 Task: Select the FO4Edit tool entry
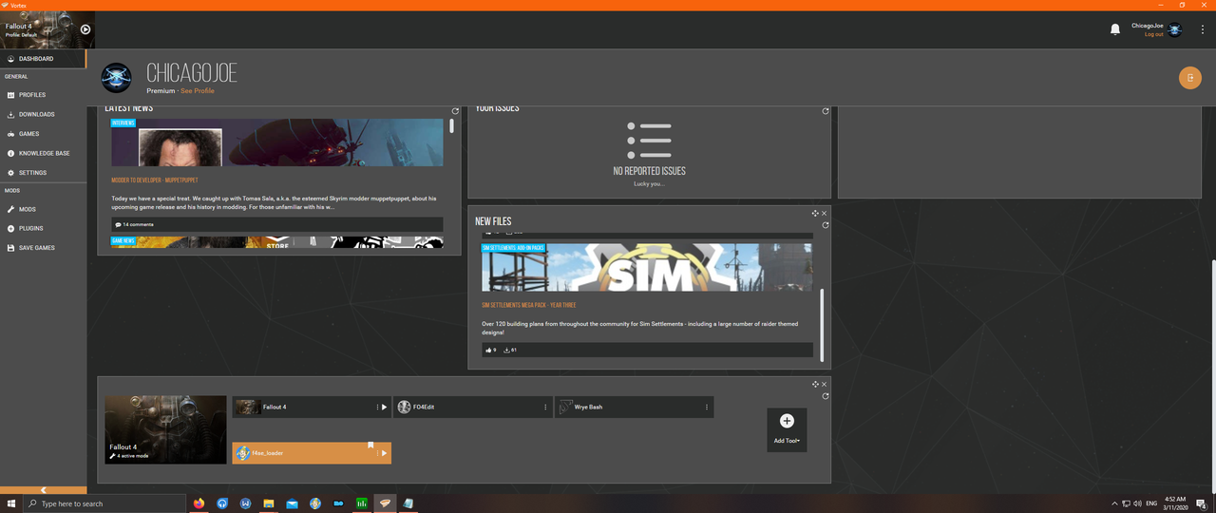coord(473,408)
